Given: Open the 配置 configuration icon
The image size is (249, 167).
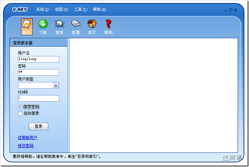Looking at the screenshot, I should pos(76,27).
